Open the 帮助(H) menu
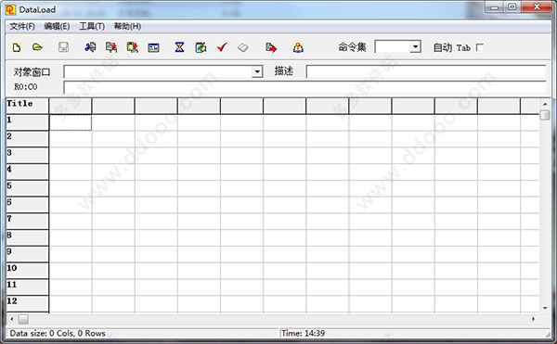 (x=127, y=26)
